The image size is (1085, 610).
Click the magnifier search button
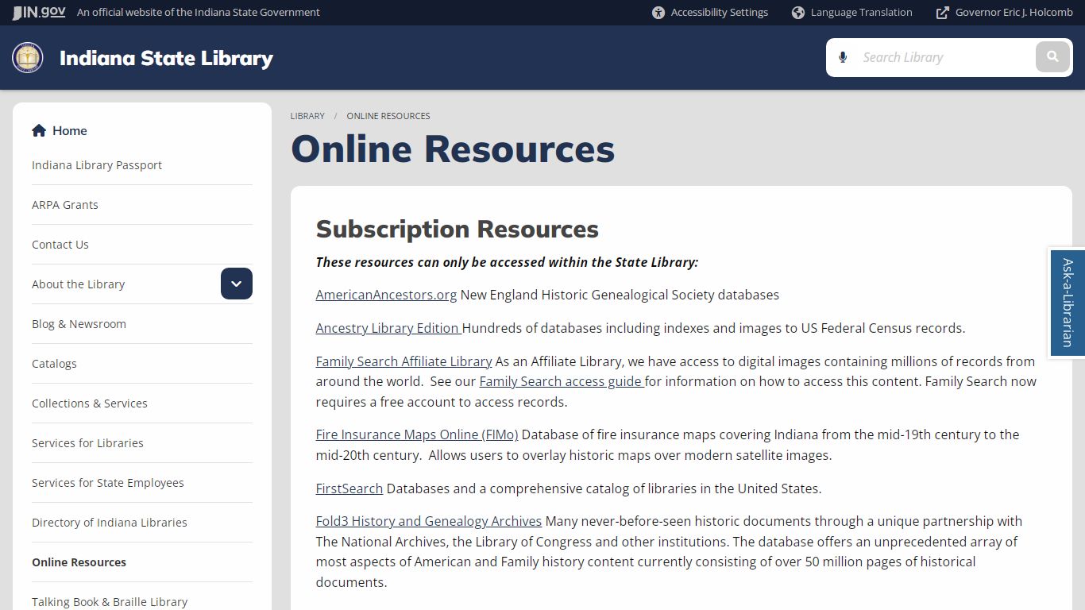pyautogui.click(x=1052, y=57)
